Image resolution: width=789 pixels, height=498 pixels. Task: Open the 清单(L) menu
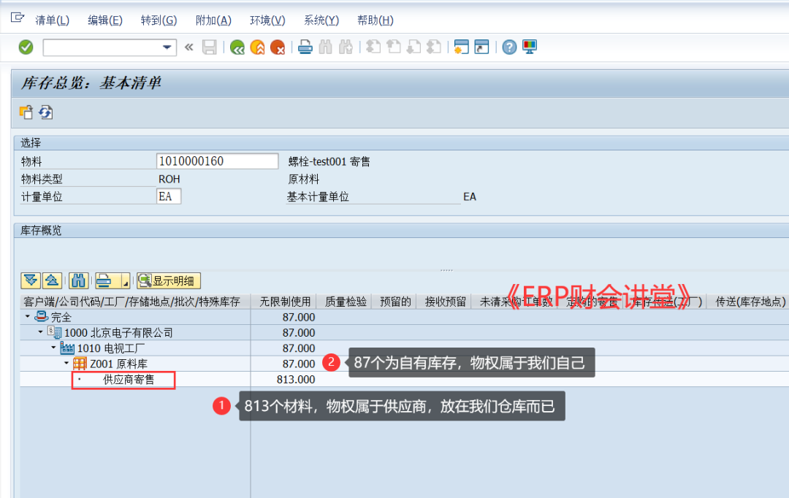(x=53, y=20)
